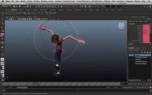Click the Select by object type icon
Viewport: 152px width, 95px height.
[x=27, y=7]
